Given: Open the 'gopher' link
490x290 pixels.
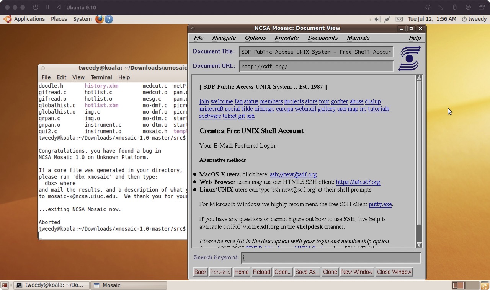Looking at the screenshot, I should 340,101.
